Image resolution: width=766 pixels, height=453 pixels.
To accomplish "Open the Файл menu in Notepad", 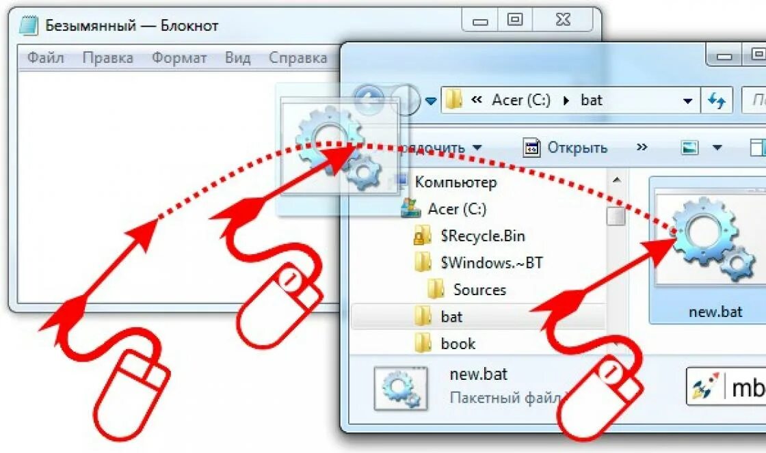I will coord(45,57).
